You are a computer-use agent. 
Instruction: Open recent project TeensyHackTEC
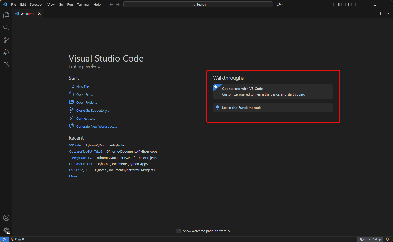tap(80, 158)
